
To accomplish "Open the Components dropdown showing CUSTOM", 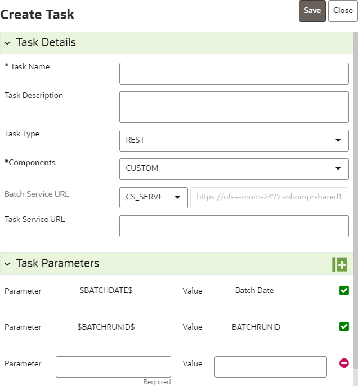I will [x=234, y=169].
